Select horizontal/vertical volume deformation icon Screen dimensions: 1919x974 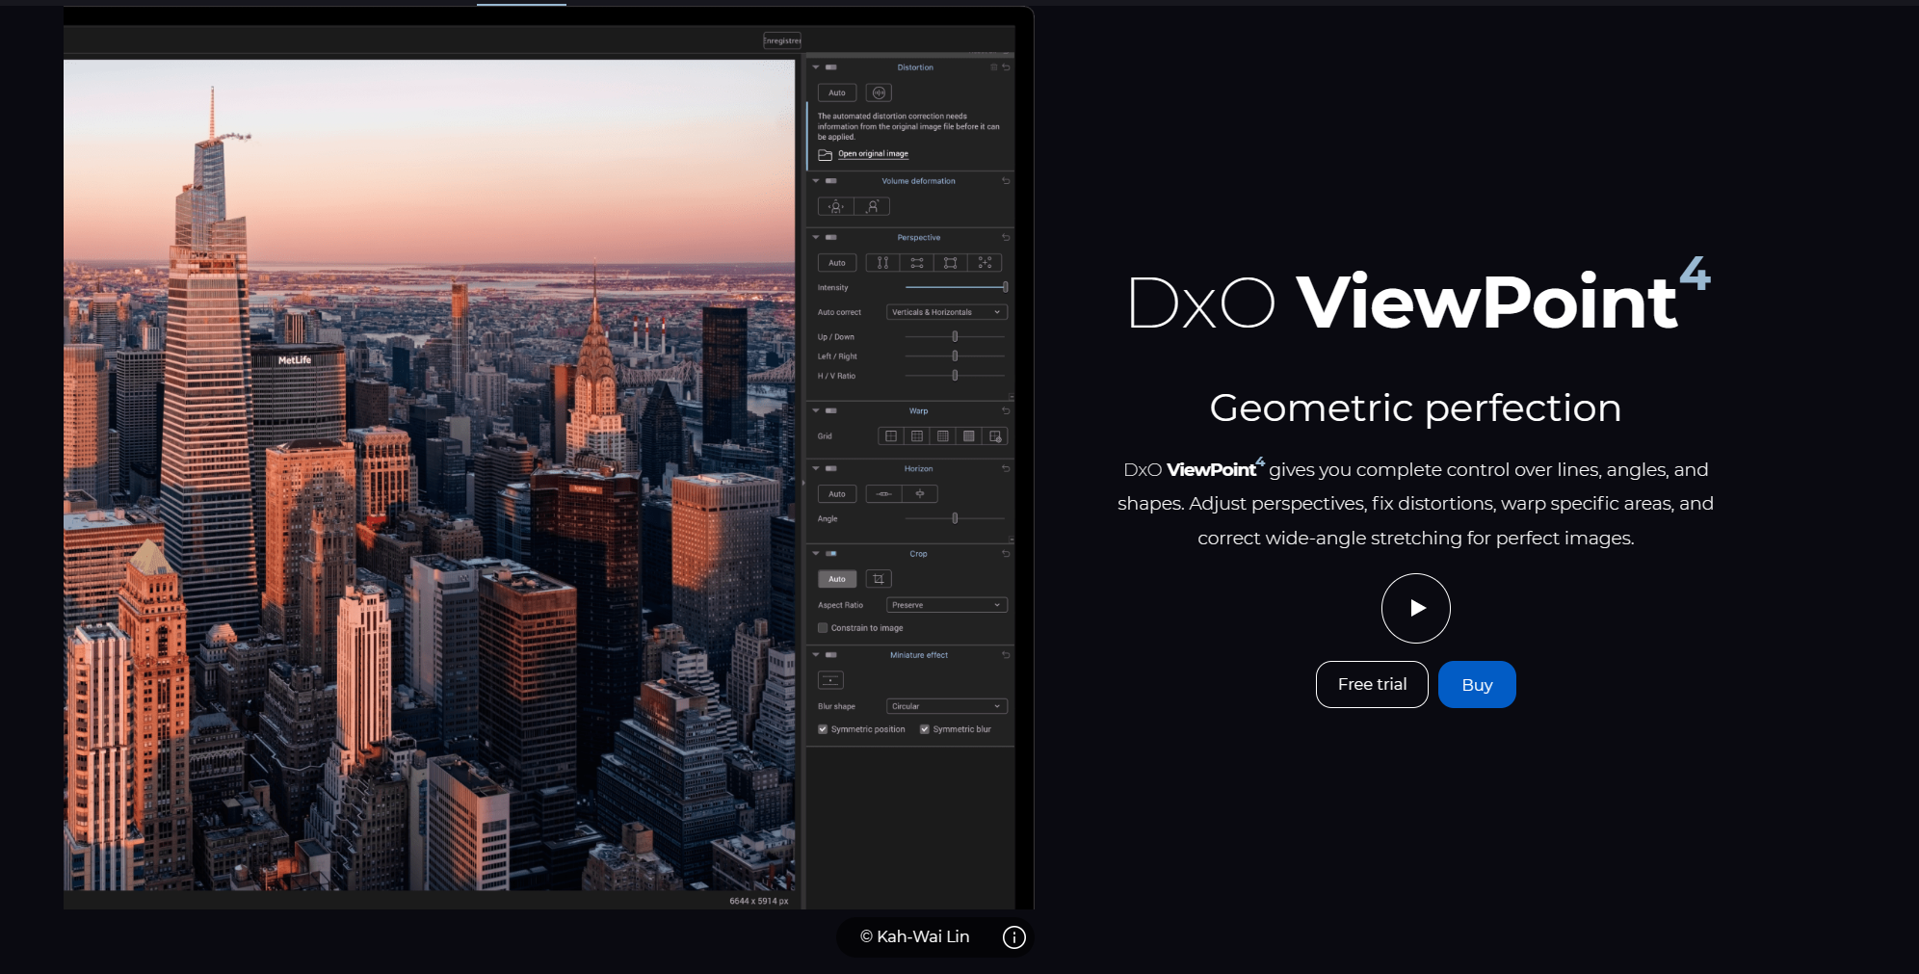tap(836, 206)
